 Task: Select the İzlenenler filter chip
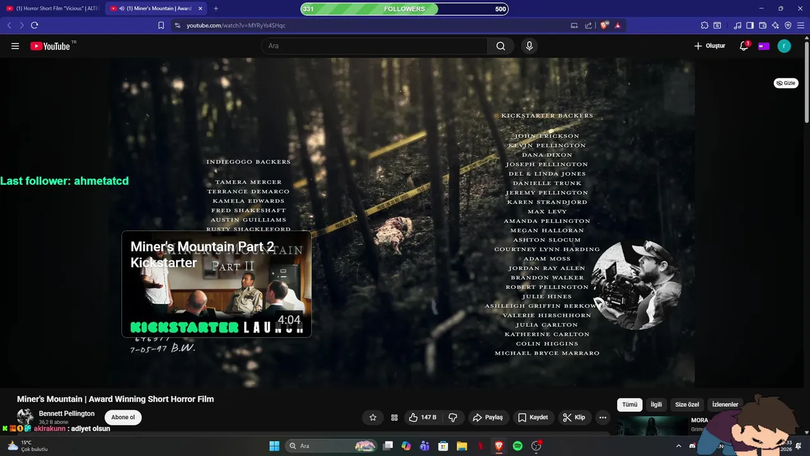tap(725, 405)
